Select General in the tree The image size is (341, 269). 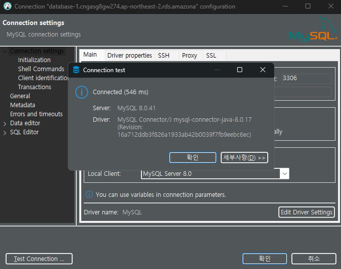point(20,96)
